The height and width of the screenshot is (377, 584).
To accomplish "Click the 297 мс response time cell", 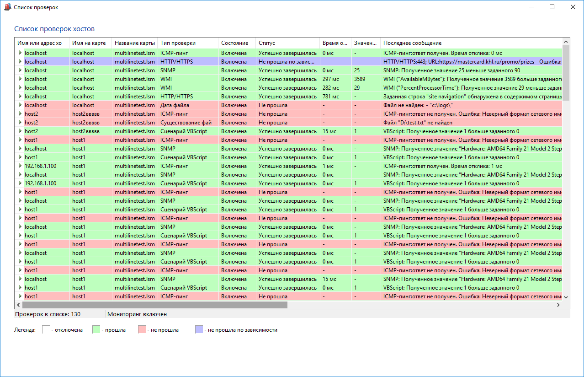I will coord(335,79).
